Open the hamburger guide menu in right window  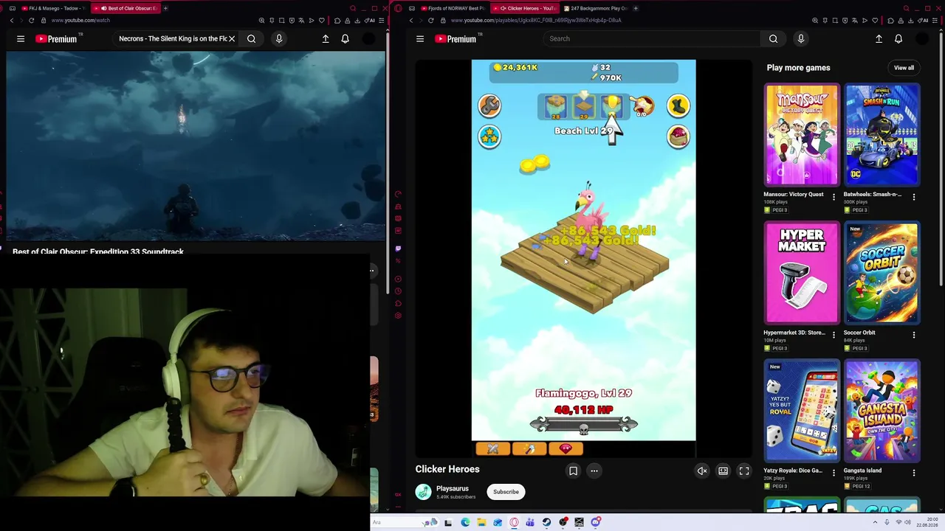click(420, 38)
